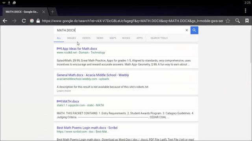Open the MATH.docx search result
The image size is (252, 141).
(x=71, y=101)
